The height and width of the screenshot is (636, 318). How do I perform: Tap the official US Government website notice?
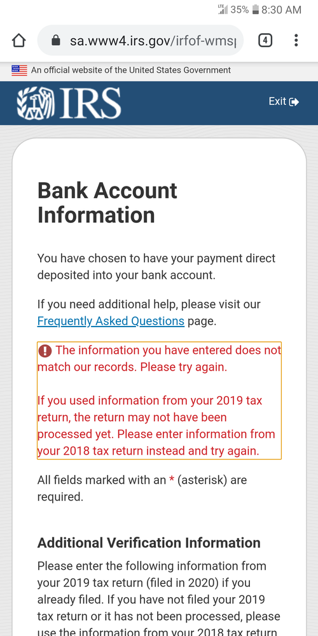(x=131, y=70)
